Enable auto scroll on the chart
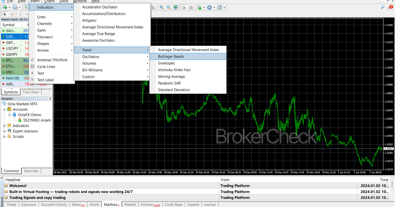Screen dimensions: 395x207 point(184,7)
